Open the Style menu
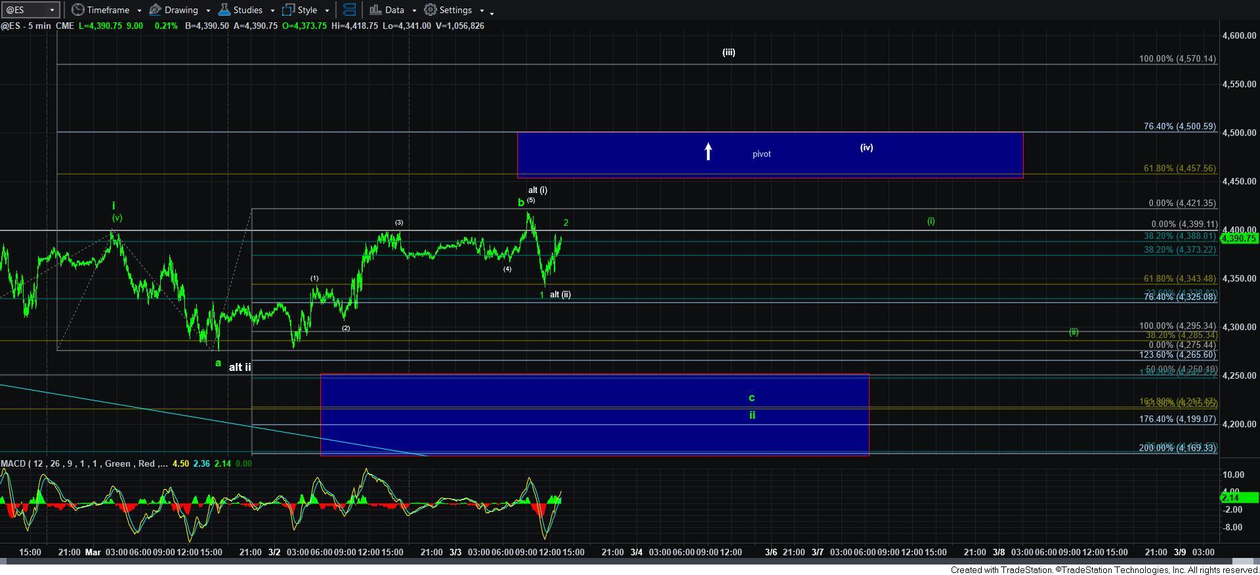 coord(300,10)
